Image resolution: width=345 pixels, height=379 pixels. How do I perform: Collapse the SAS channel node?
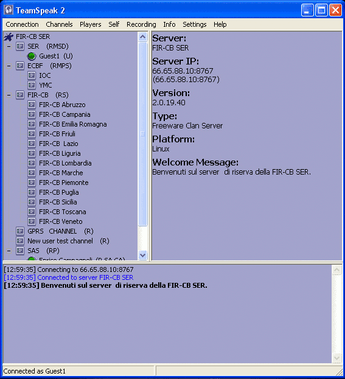click(x=9, y=251)
